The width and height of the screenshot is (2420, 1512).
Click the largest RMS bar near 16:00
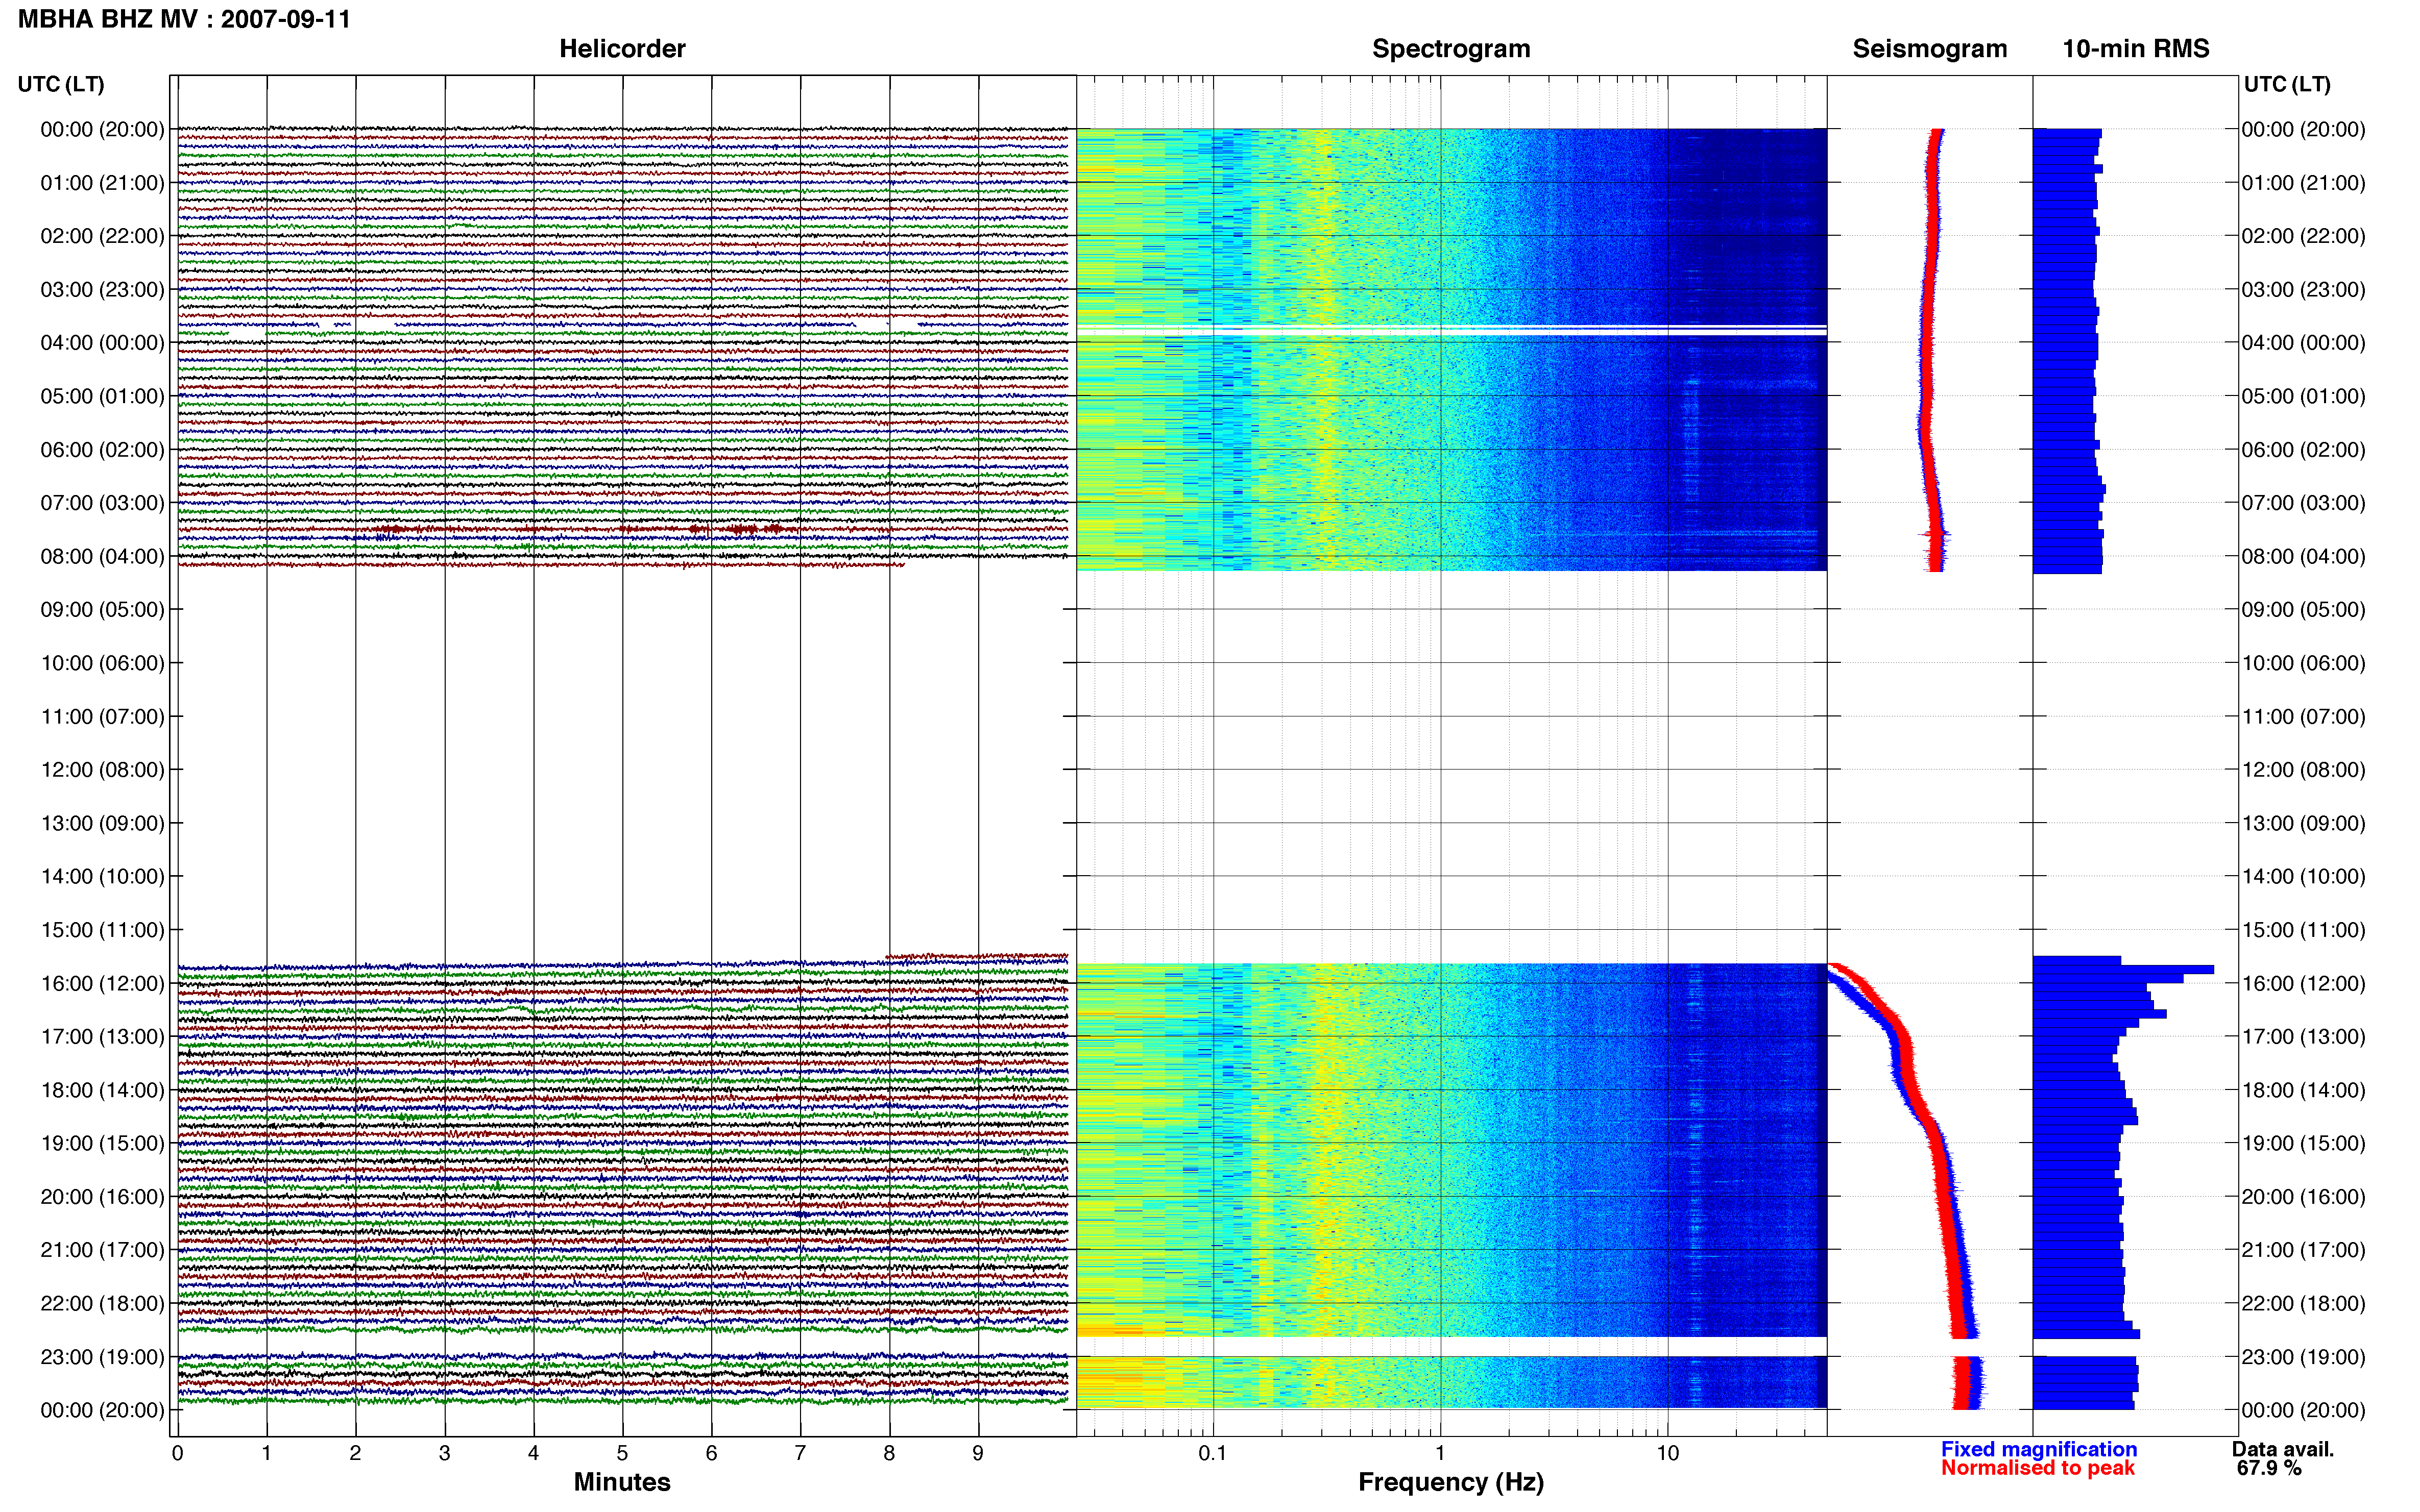[2123, 969]
